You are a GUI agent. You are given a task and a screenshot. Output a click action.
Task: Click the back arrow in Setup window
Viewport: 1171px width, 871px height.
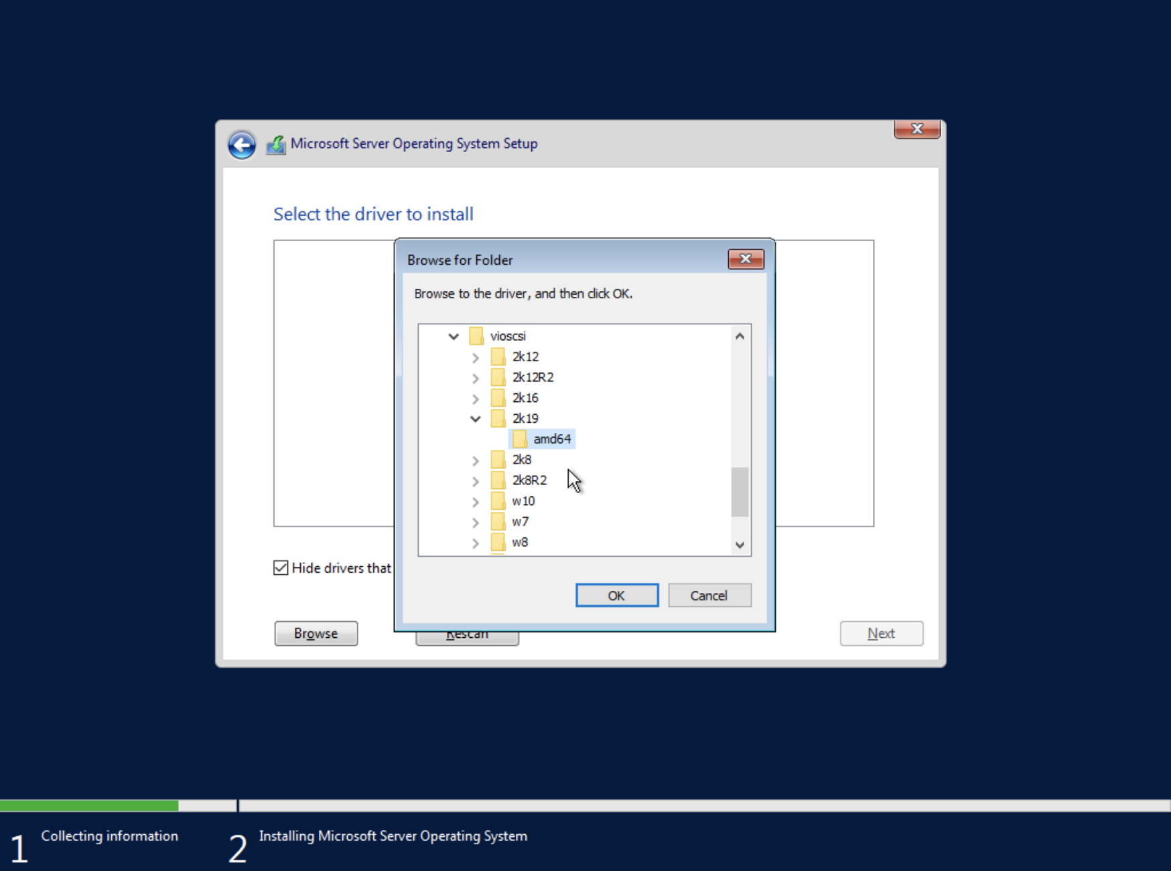[x=241, y=144]
